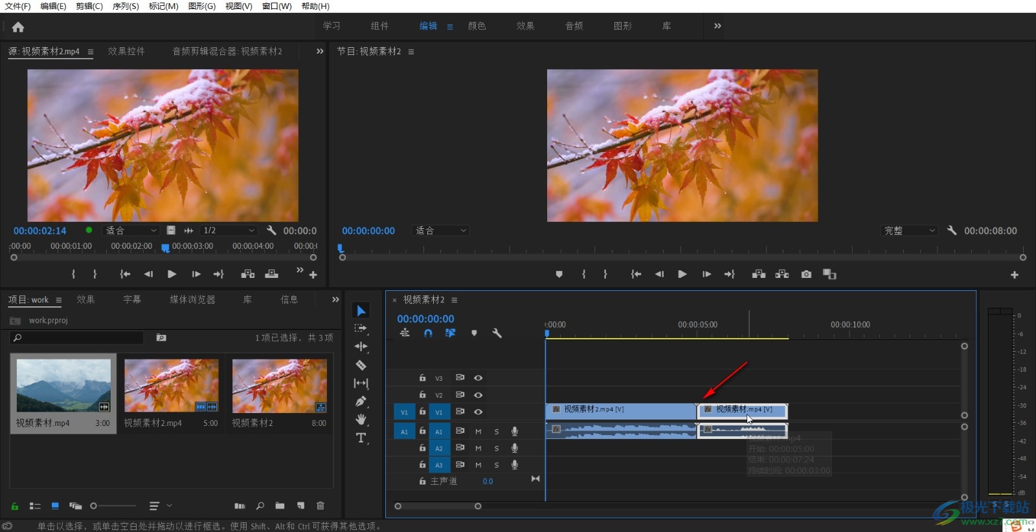This screenshot has height=532, width=1036.
Task: Delete selected item with trash icon
Action: coord(320,505)
